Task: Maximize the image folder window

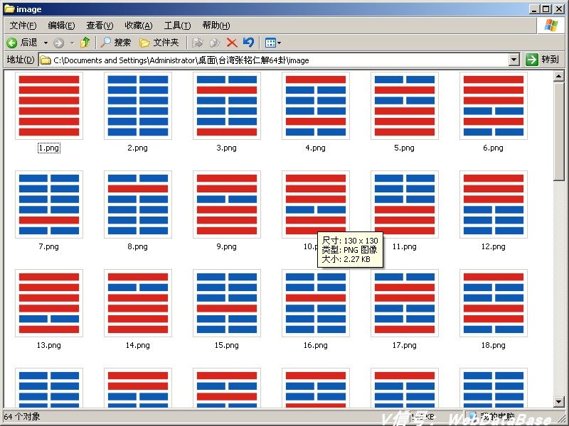Action: click(x=546, y=9)
